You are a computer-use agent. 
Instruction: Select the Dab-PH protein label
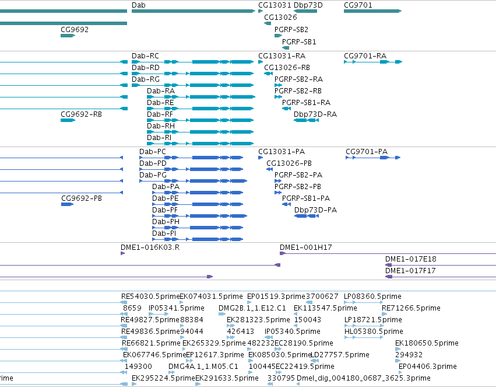166,222
